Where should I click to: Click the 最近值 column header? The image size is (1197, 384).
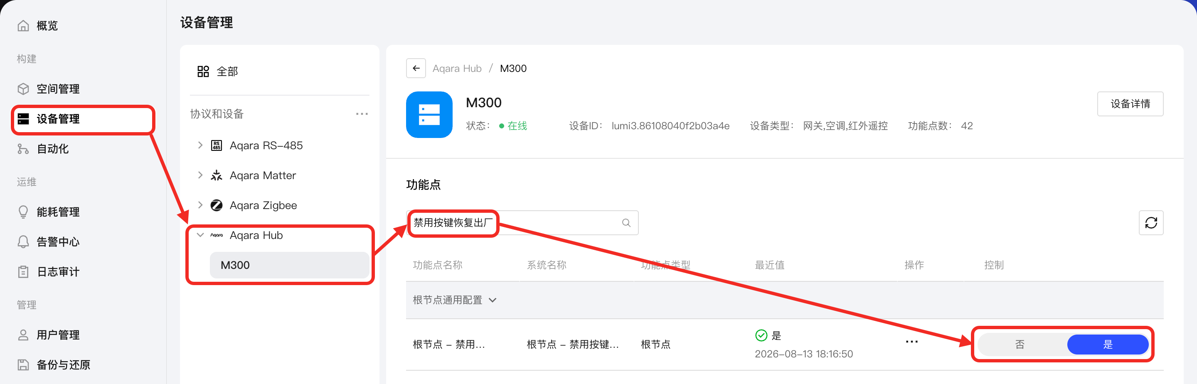pyautogui.click(x=769, y=265)
